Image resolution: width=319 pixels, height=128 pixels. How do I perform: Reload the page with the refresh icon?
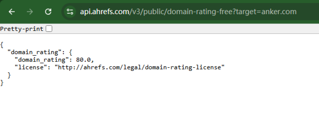(x=48, y=12)
